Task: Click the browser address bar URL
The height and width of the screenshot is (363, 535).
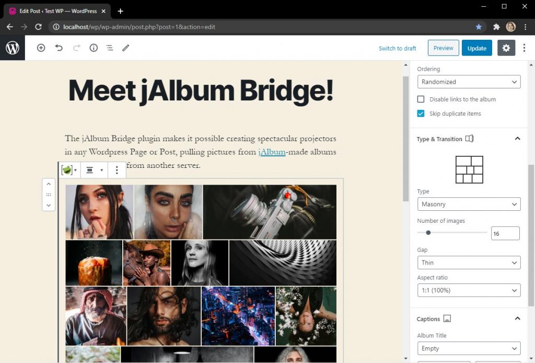Action: click(139, 27)
